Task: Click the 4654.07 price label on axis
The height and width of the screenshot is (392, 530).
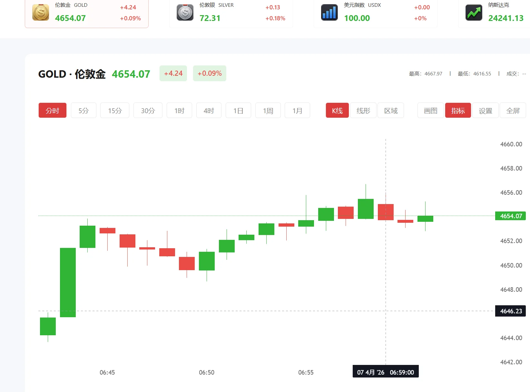Action: (x=510, y=216)
